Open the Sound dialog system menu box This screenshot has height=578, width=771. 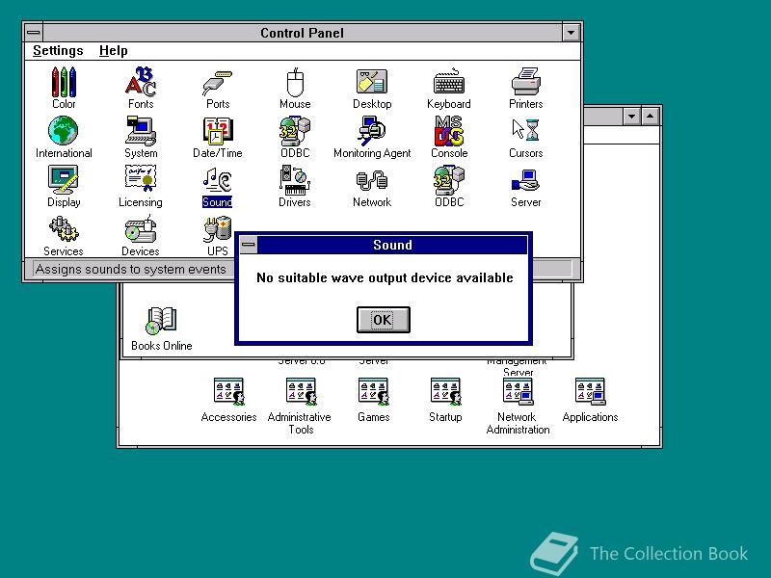(249, 245)
